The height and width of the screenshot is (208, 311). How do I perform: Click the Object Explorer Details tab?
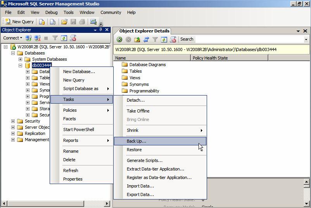coord(144,31)
